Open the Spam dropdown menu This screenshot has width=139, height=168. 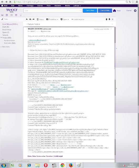[65, 19]
